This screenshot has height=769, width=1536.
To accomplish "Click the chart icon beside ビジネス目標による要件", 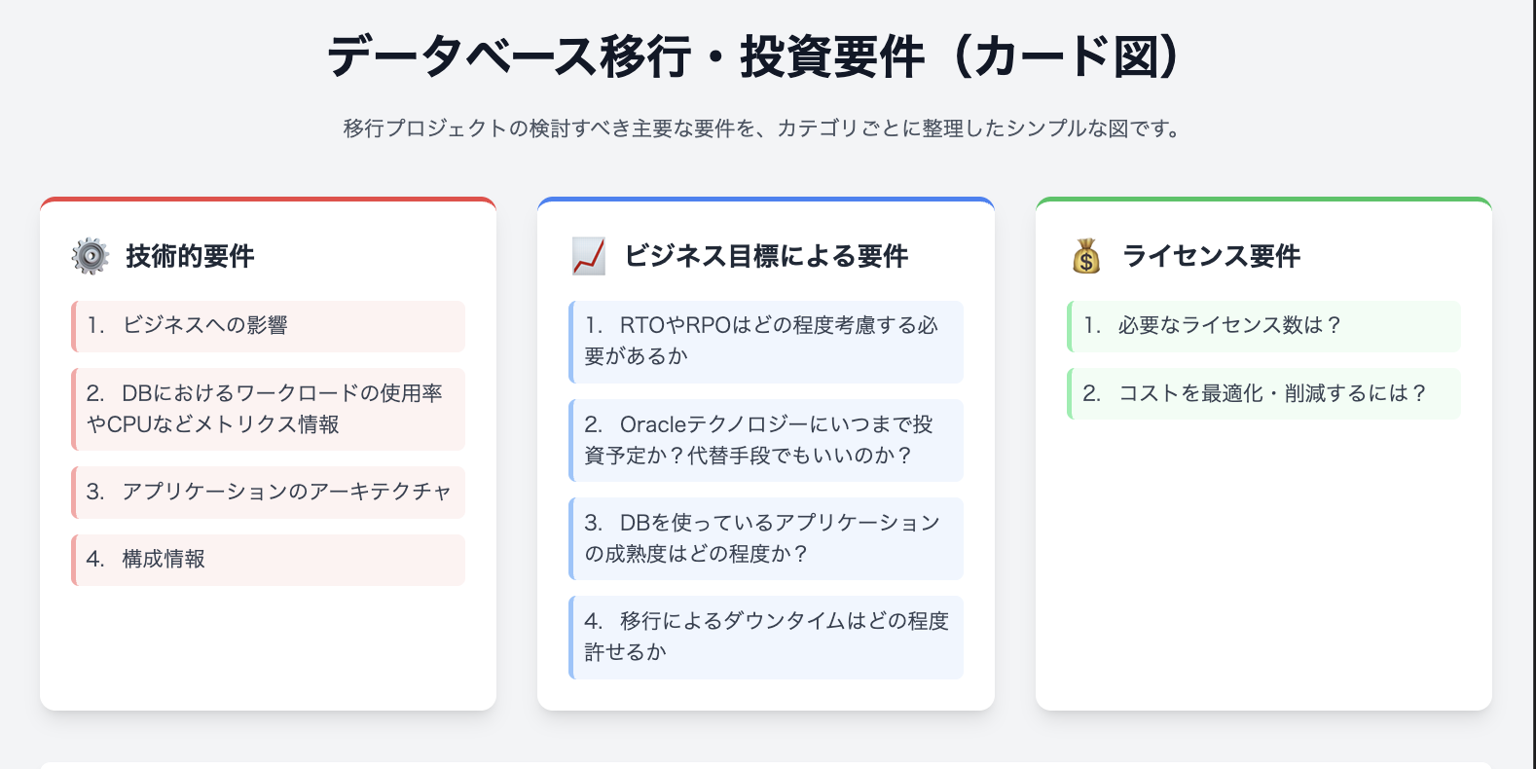I will pyautogui.click(x=589, y=256).
